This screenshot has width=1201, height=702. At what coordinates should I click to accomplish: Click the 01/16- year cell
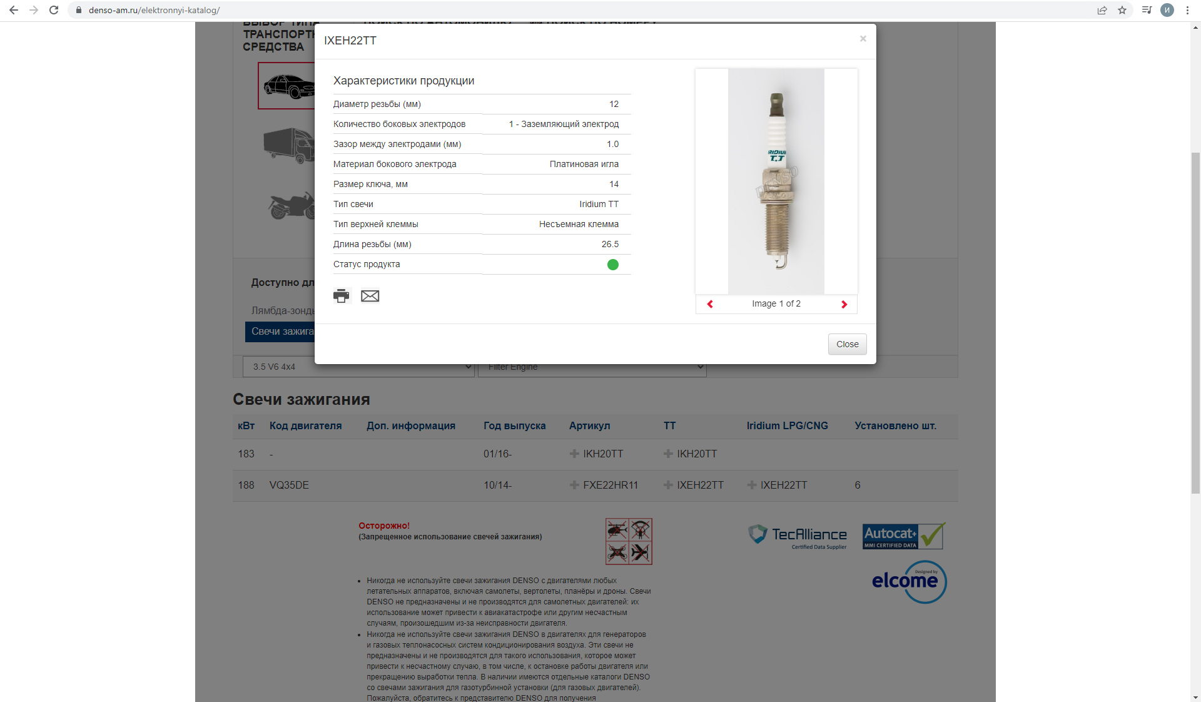(497, 454)
